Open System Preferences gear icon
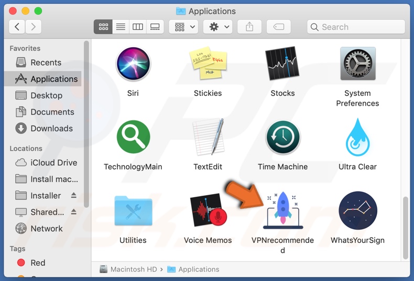The width and height of the screenshot is (414, 281). [x=358, y=63]
